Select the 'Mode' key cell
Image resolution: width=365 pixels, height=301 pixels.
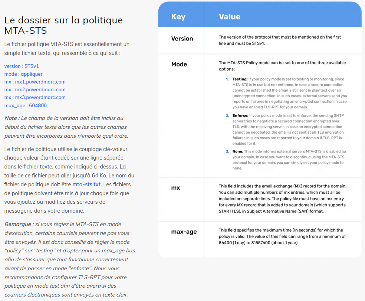coord(179,64)
